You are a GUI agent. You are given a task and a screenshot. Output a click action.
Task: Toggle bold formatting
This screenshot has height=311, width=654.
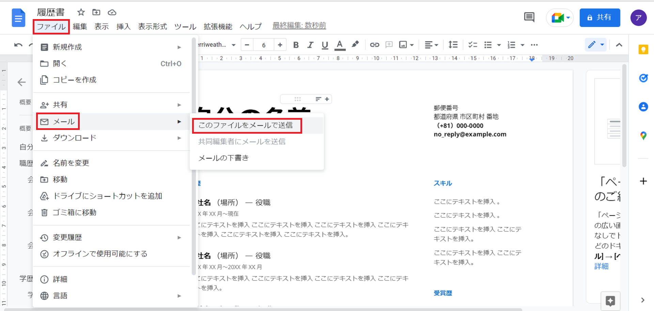point(296,45)
